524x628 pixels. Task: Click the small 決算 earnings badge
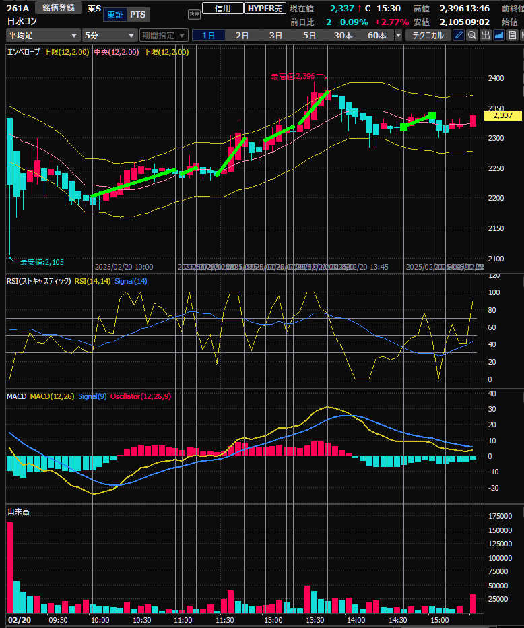click(194, 13)
